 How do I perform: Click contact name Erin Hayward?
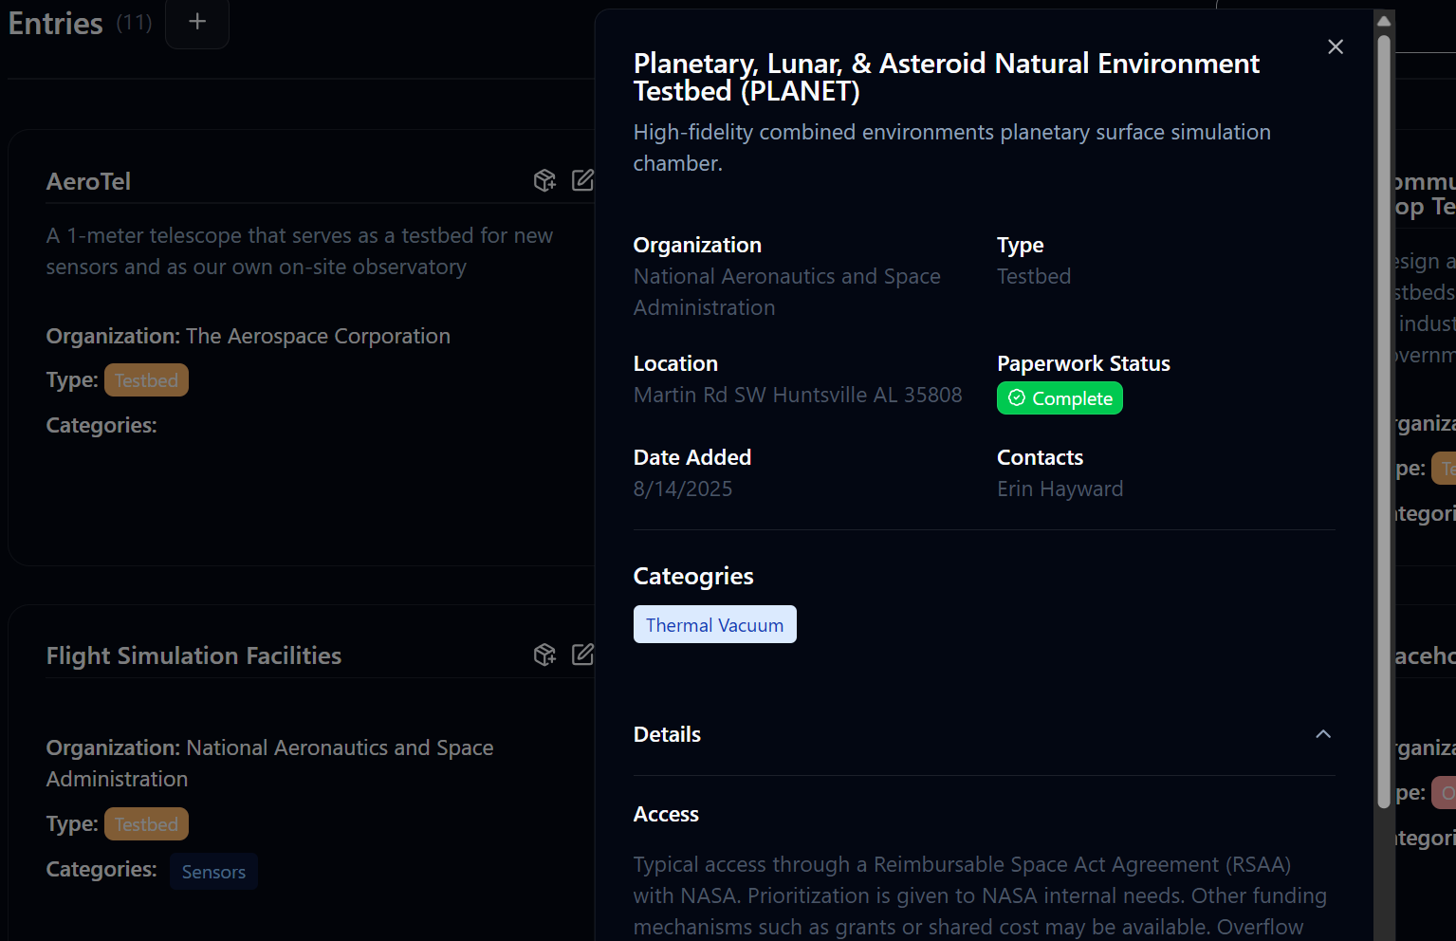[x=1060, y=489]
